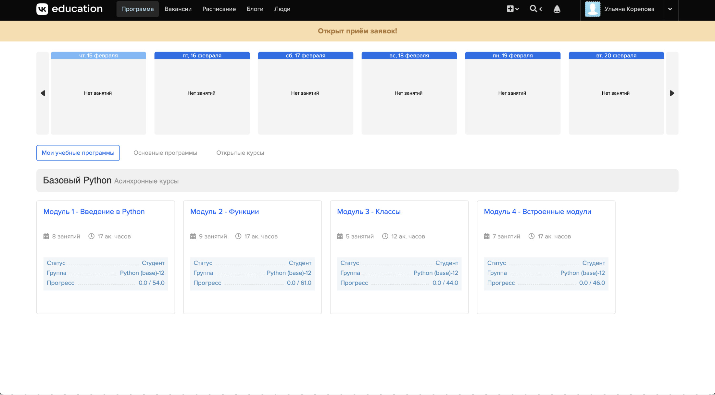Switch to the Открытые курсы tab
The image size is (715, 395).
pos(240,153)
